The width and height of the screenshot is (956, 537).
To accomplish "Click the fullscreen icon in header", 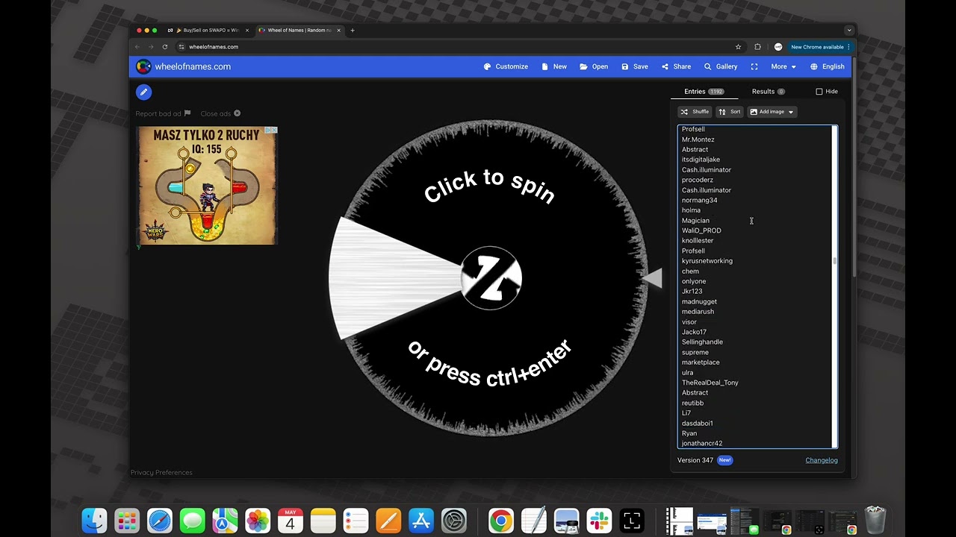I will pyautogui.click(x=754, y=66).
